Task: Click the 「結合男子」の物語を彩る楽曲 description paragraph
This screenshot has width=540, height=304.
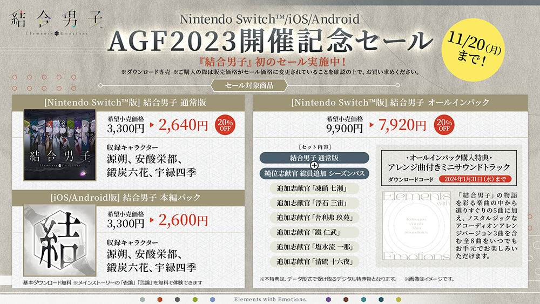Action: pyautogui.click(x=487, y=226)
